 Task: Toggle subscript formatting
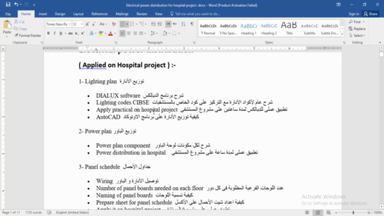pyautogui.click(x=77, y=34)
